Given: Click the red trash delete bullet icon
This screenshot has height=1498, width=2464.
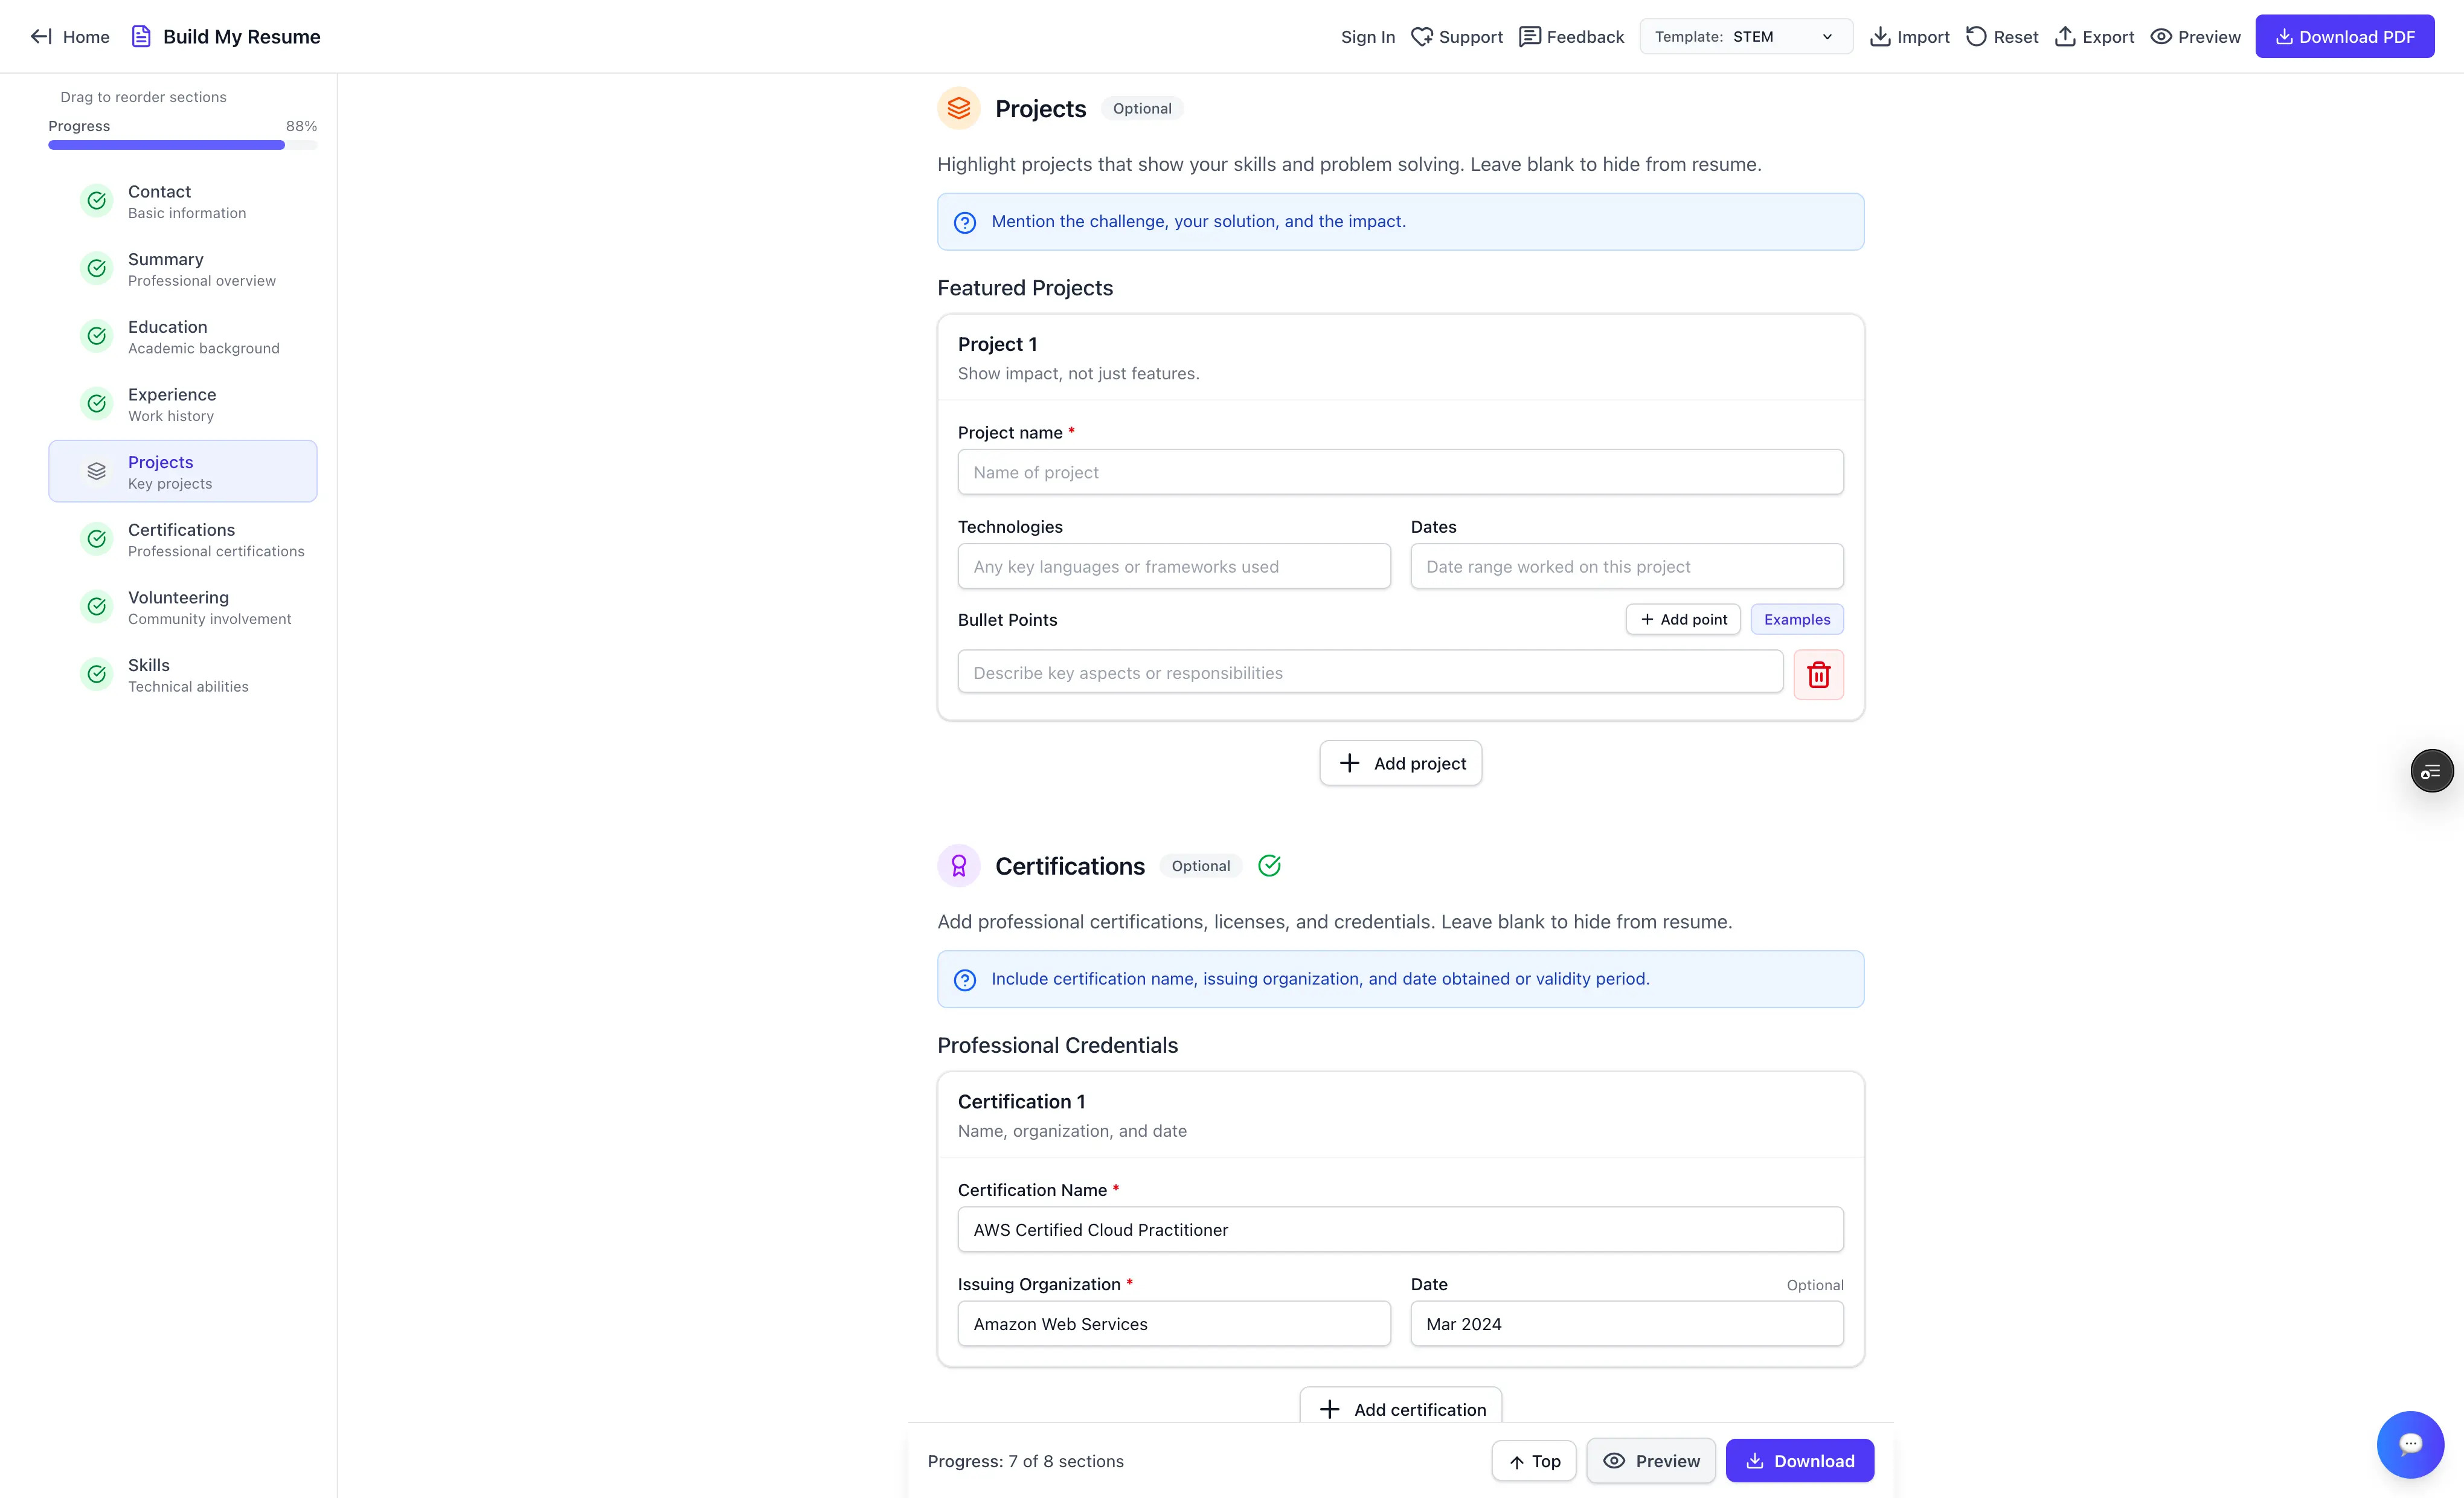Looking at the screenshot, I should (1818, 674).
